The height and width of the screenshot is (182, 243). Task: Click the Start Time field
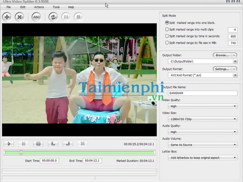click(x=50, y=161)
